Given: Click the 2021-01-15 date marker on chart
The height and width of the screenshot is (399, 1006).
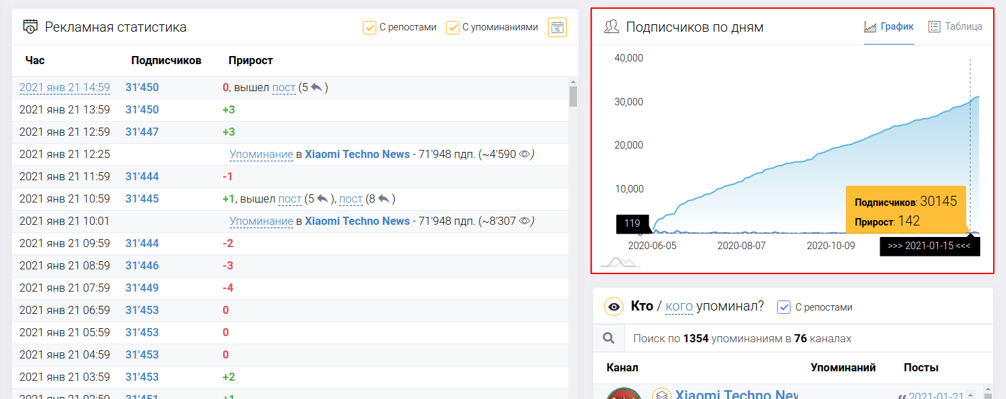Looking at the screenshot, I should (929, 246).
